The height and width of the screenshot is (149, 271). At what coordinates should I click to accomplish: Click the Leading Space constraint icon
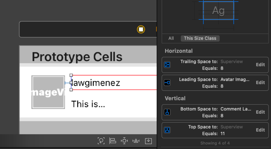(x=167, y=83)
